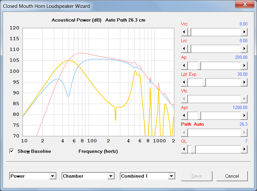Click the disabled Vtc left arrow
The image size is (257, 191).
pos(184,99)
